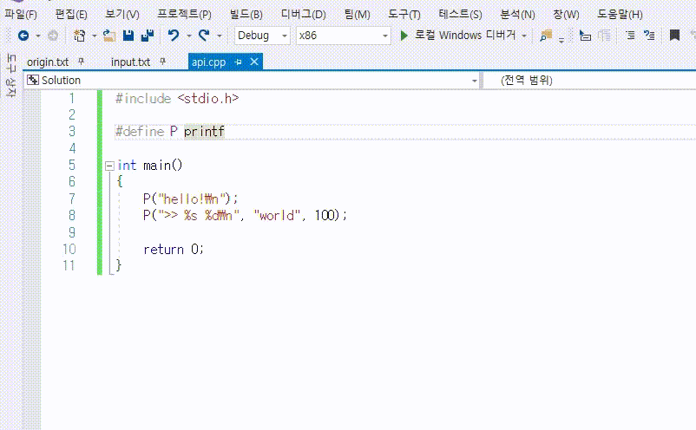The width and height of the screenshot is (696, 430).
Task: Close the api.cpp tab
Action: pos(254,62)
